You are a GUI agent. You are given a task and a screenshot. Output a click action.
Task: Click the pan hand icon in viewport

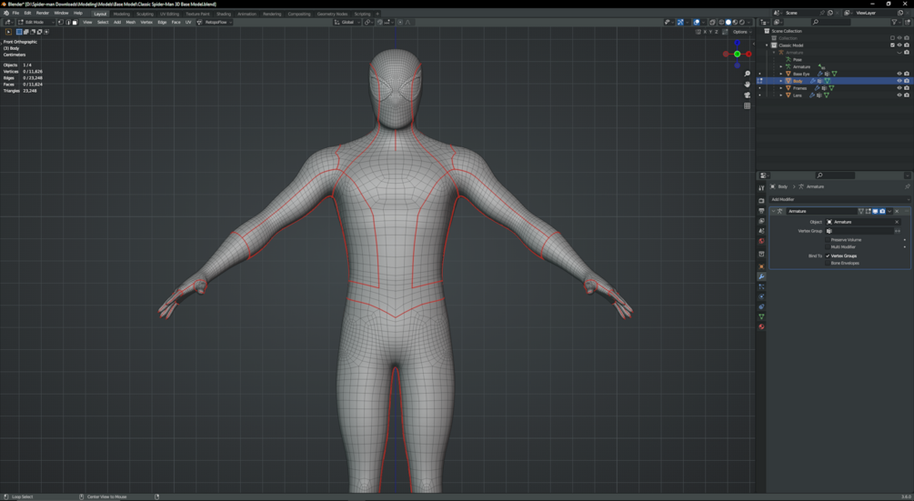(x=748, y=85)
